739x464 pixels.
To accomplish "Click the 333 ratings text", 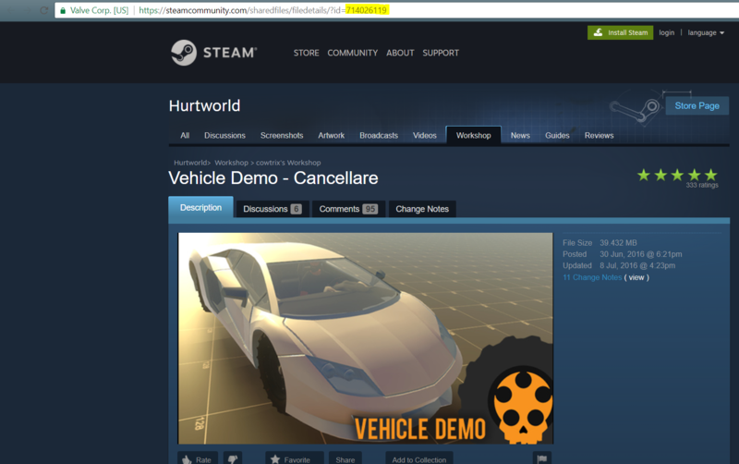I will point(702,185).
